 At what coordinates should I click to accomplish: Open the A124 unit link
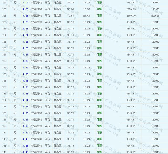(26, 35)
